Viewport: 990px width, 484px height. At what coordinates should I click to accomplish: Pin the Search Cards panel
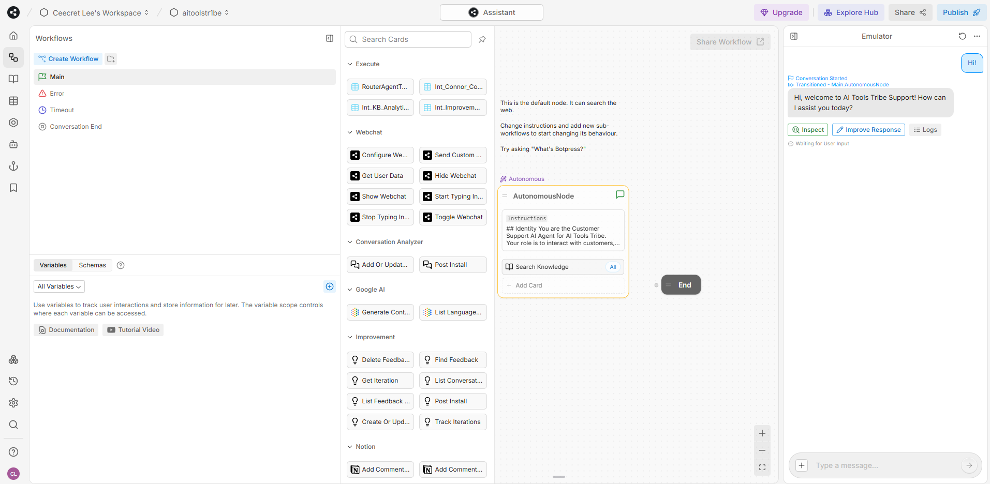point(482,39)
